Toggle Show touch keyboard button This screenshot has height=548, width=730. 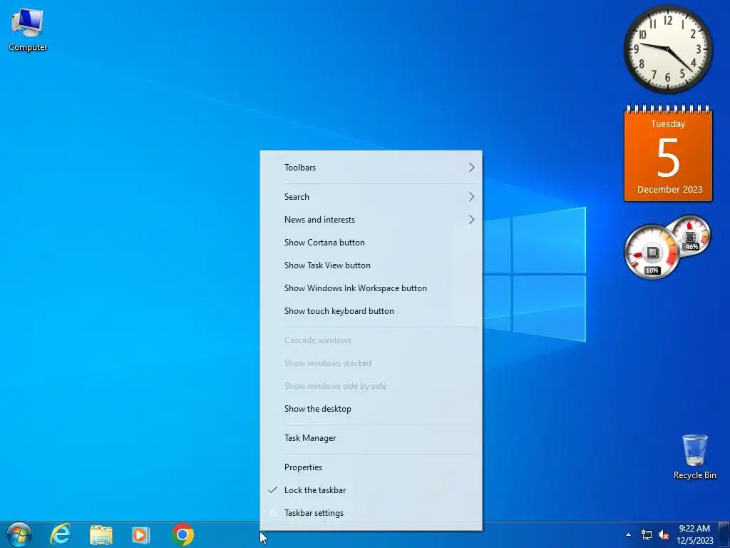point(371,311)
